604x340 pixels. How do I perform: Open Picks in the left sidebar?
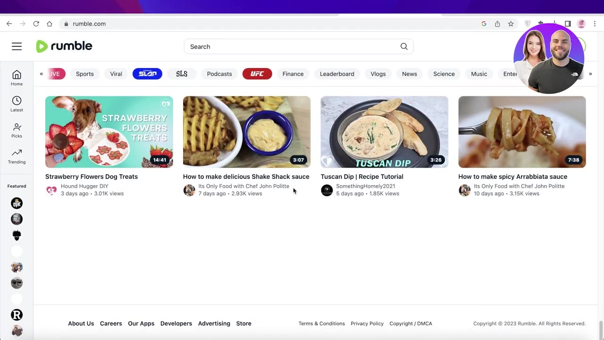(x=17, y=130)
